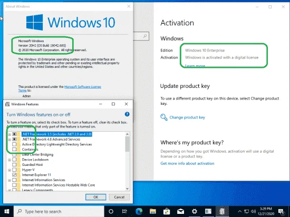Minimize the Windows Features window

100,104
